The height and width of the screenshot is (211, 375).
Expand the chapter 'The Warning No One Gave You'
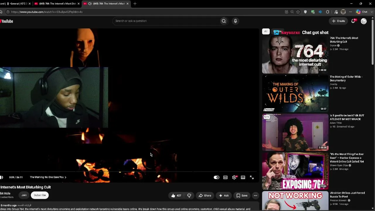(x=48, y=177)
